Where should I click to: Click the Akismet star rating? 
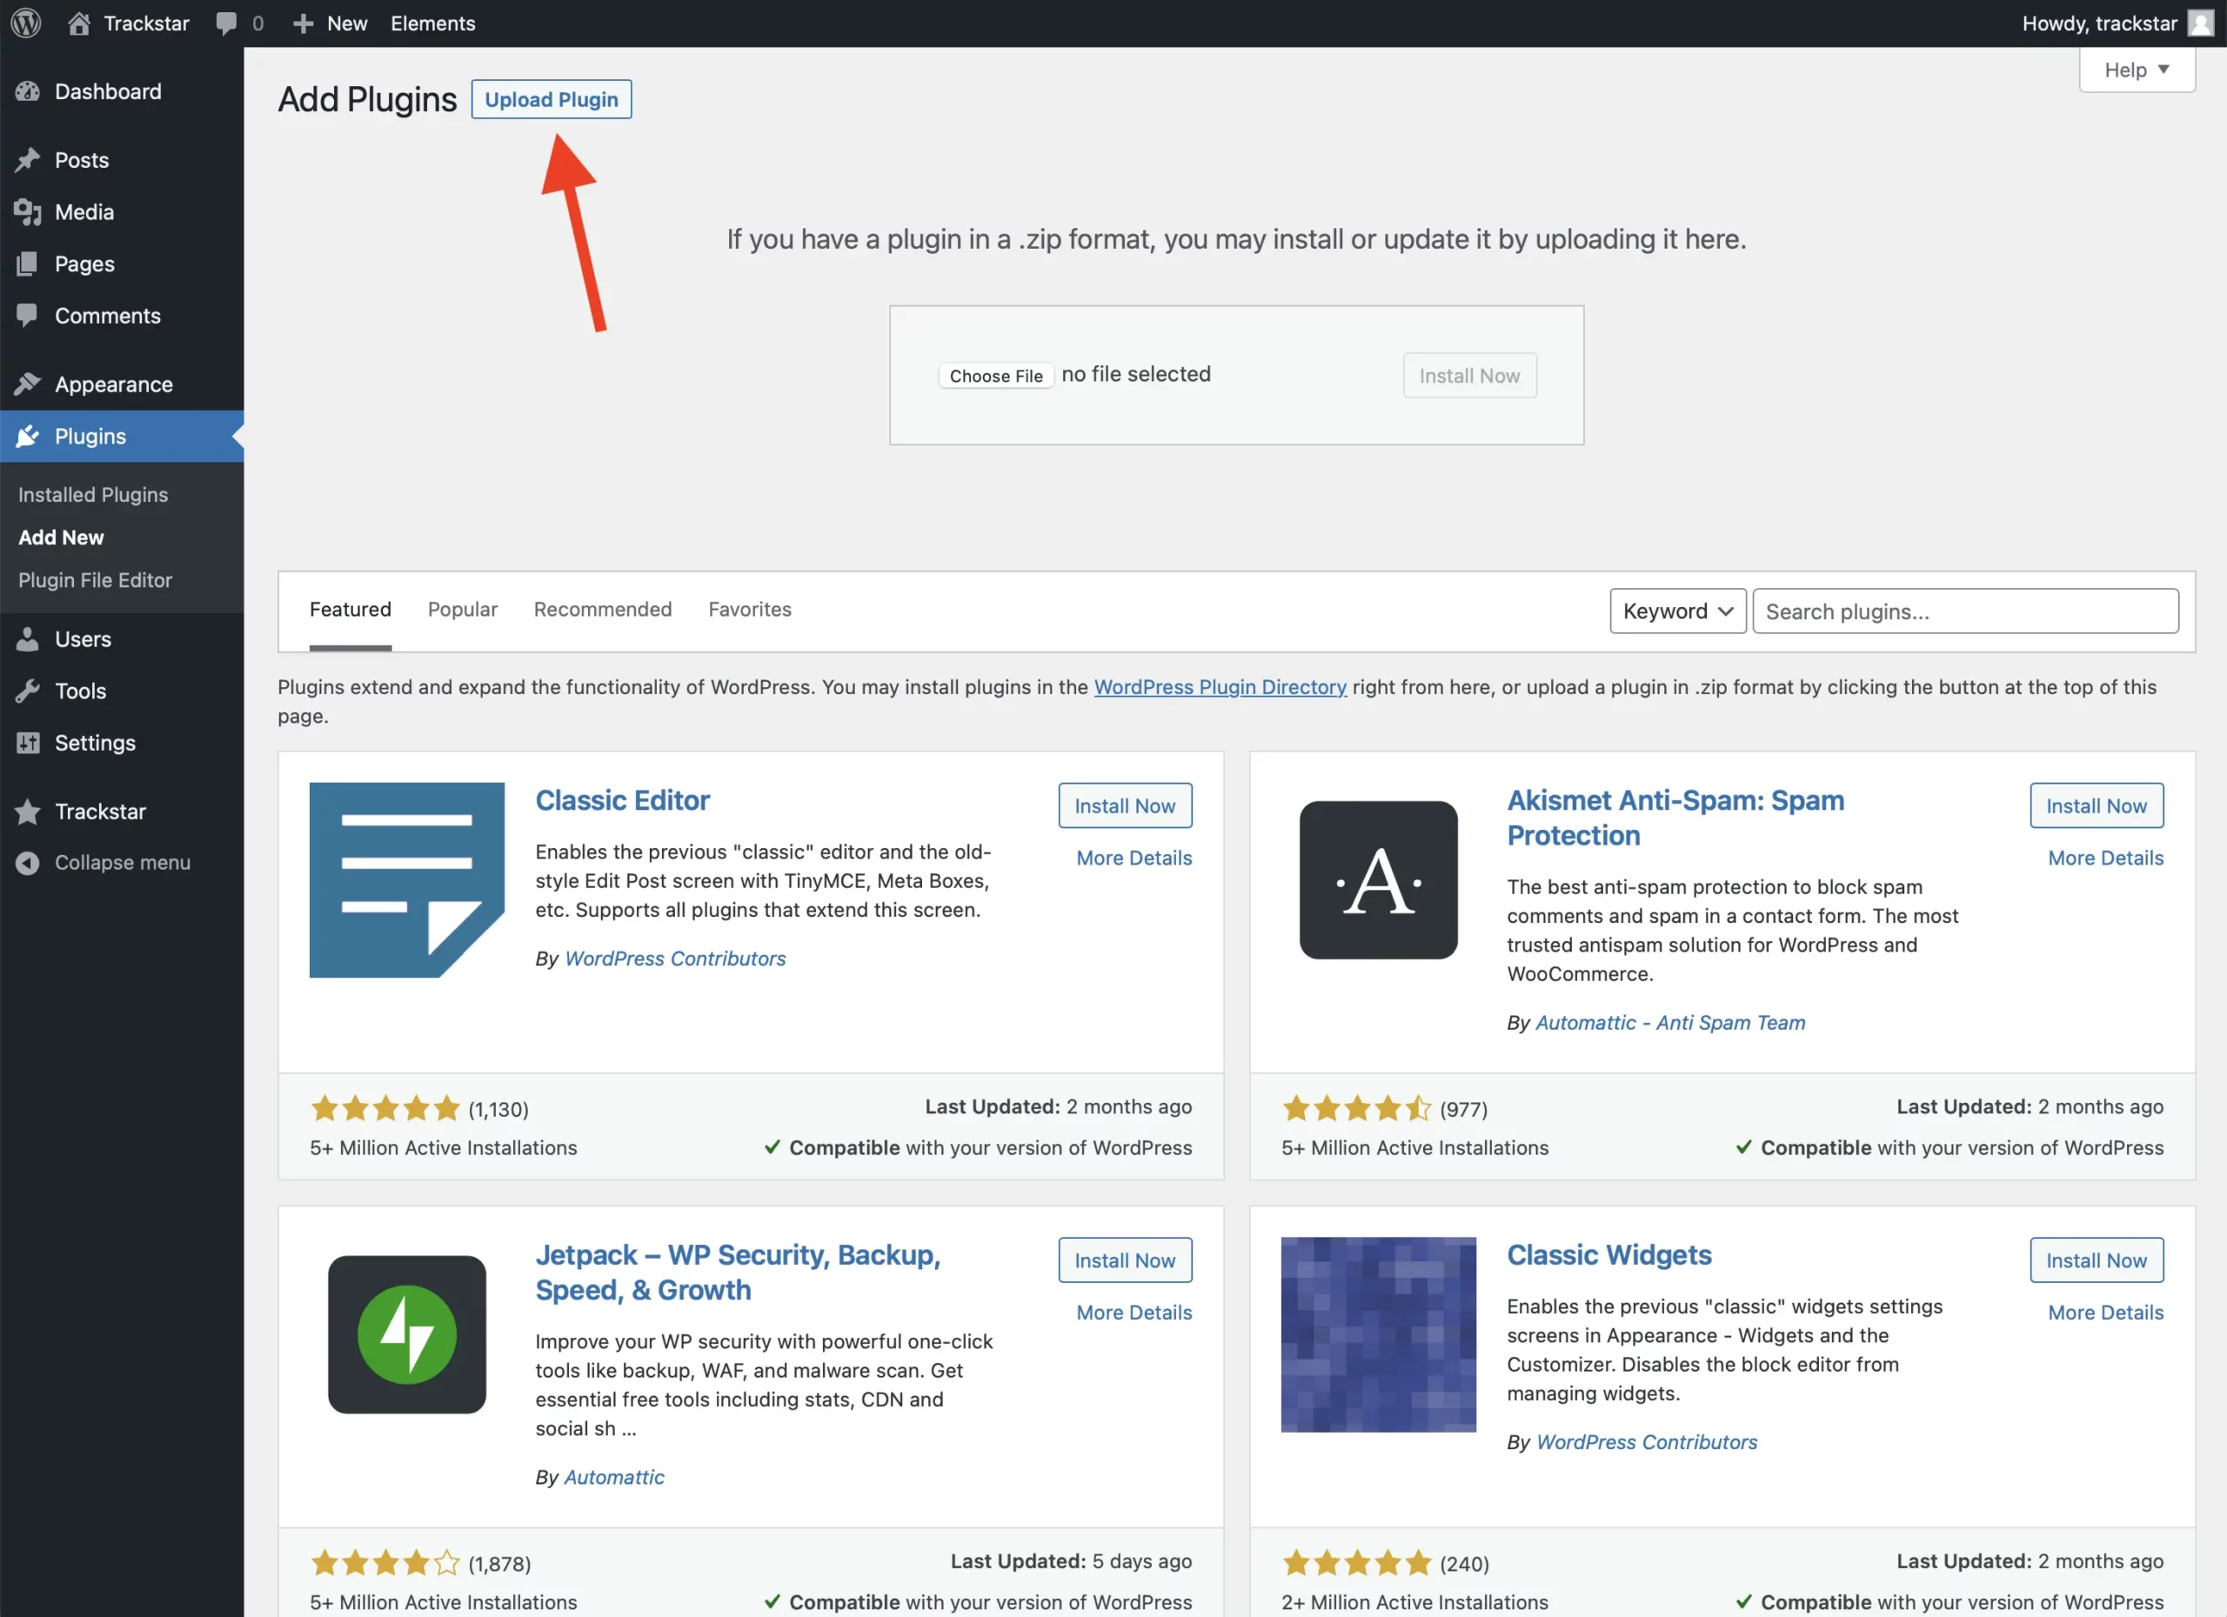1356,1108
